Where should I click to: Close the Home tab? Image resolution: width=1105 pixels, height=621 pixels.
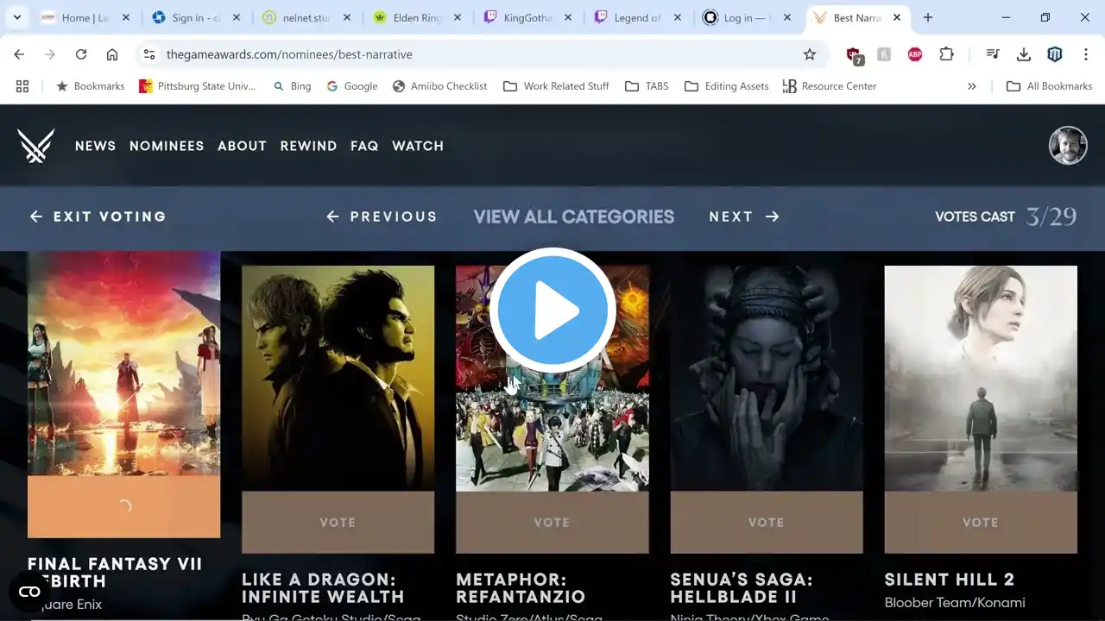tap(126, 17)
